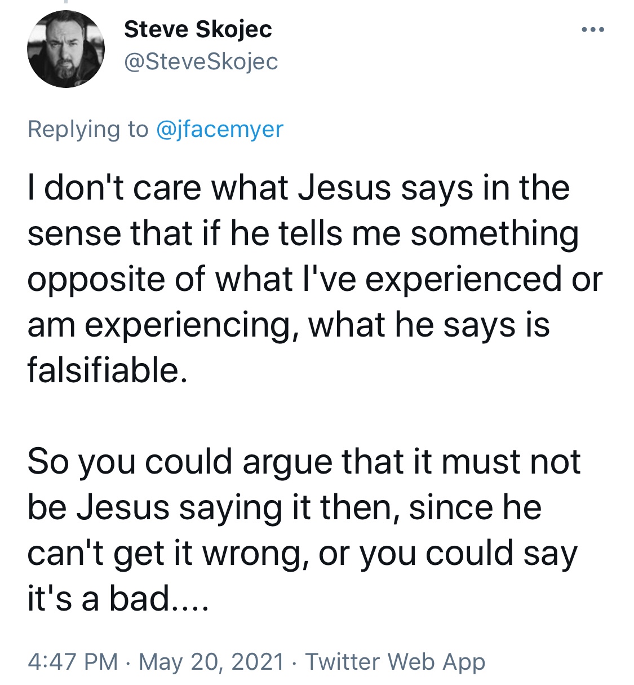Click the "Replying to" label
This screenshot has height=685, width=634.
click(x=88, y=129)
